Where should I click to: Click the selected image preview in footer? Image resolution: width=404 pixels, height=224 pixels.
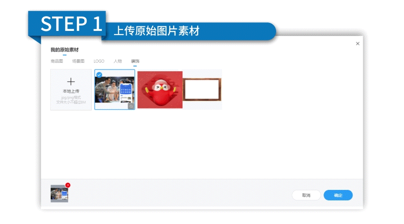pos(59,194)
